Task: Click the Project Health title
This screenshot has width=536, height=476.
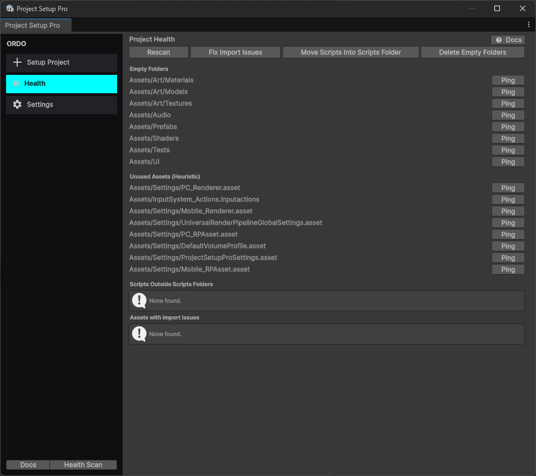Action: tap(152, 39)
